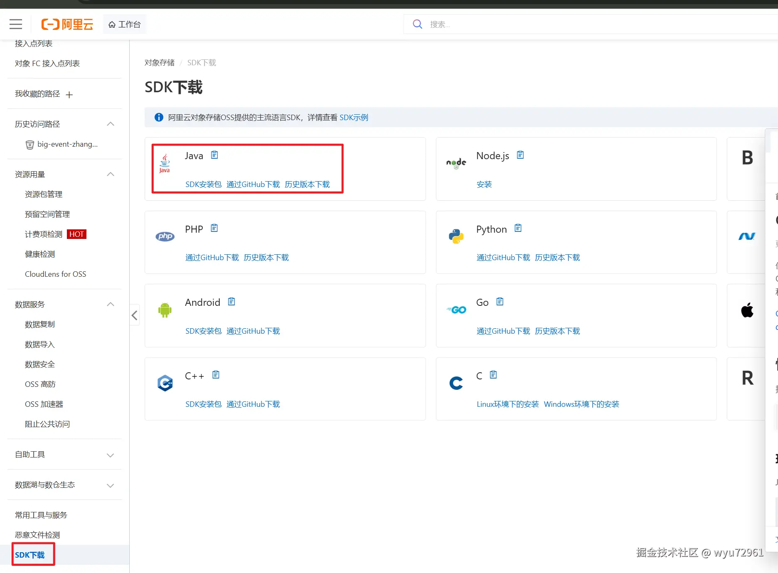The width and height of the screenshot is (778, 573).
Task: Select 资源包管理 menu item
Action: click(44, 194)
